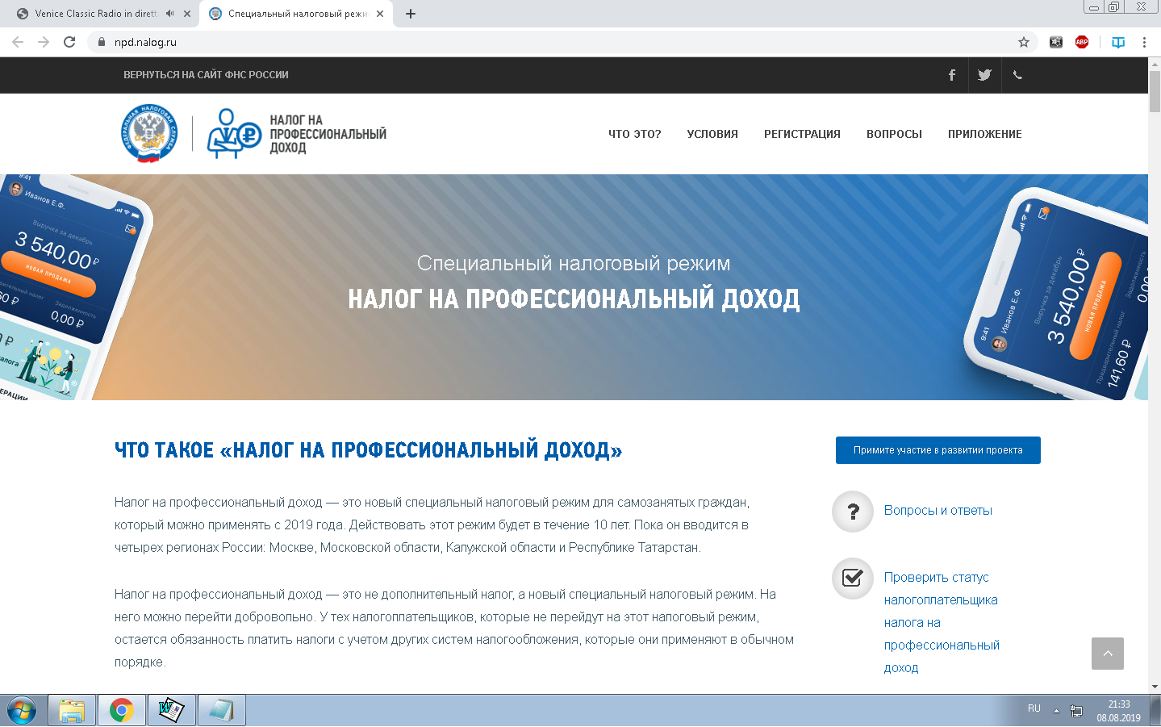Open File Explorer from taskbar
Image resolution: width=1161 pixels, height=727 pixels.
72,711
